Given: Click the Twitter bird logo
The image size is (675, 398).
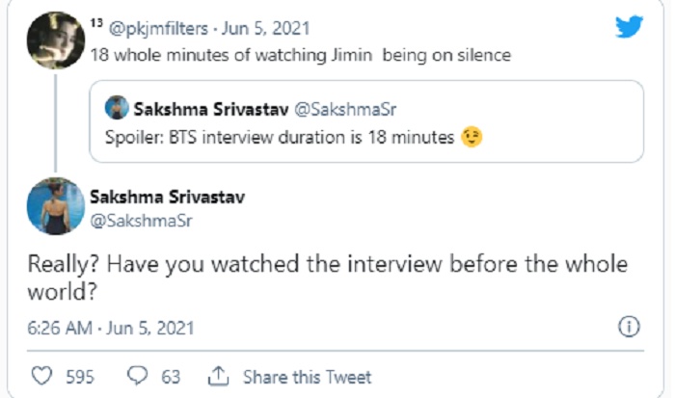Looking at the screenshot, I should [x=629, y=27].
